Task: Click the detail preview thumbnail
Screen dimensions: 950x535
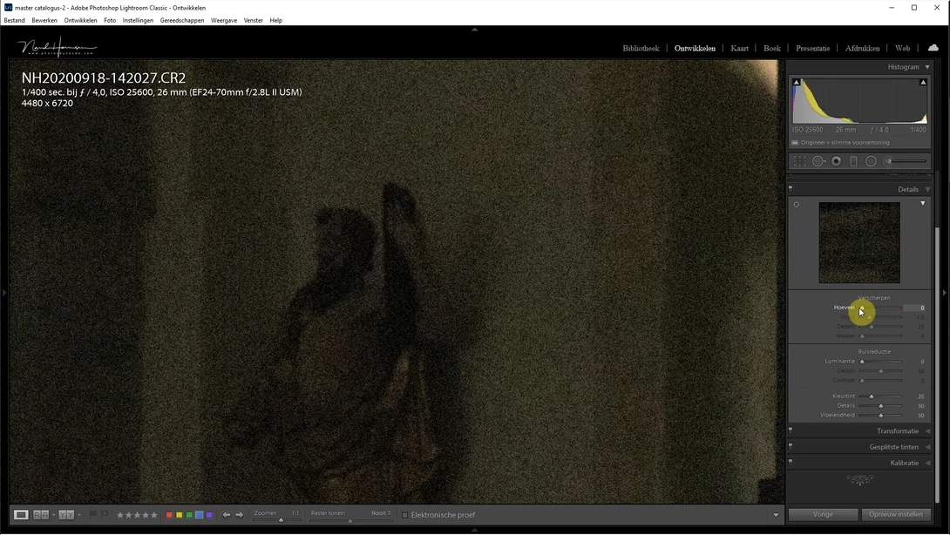Action: pyautogui.click(x=859, y=242)
